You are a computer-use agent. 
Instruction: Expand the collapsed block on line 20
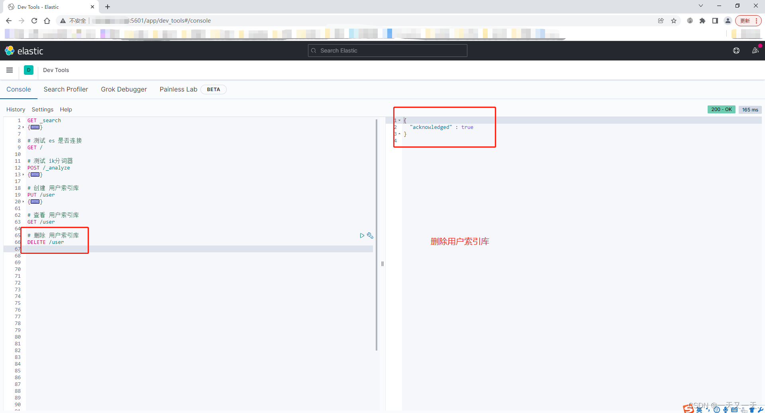click(35, 202)
